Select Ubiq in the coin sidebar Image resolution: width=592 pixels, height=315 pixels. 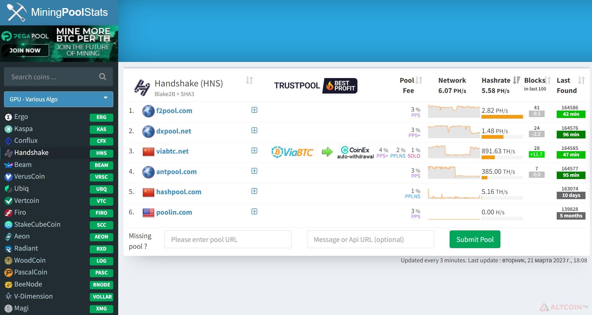click(x=59, y=189)
